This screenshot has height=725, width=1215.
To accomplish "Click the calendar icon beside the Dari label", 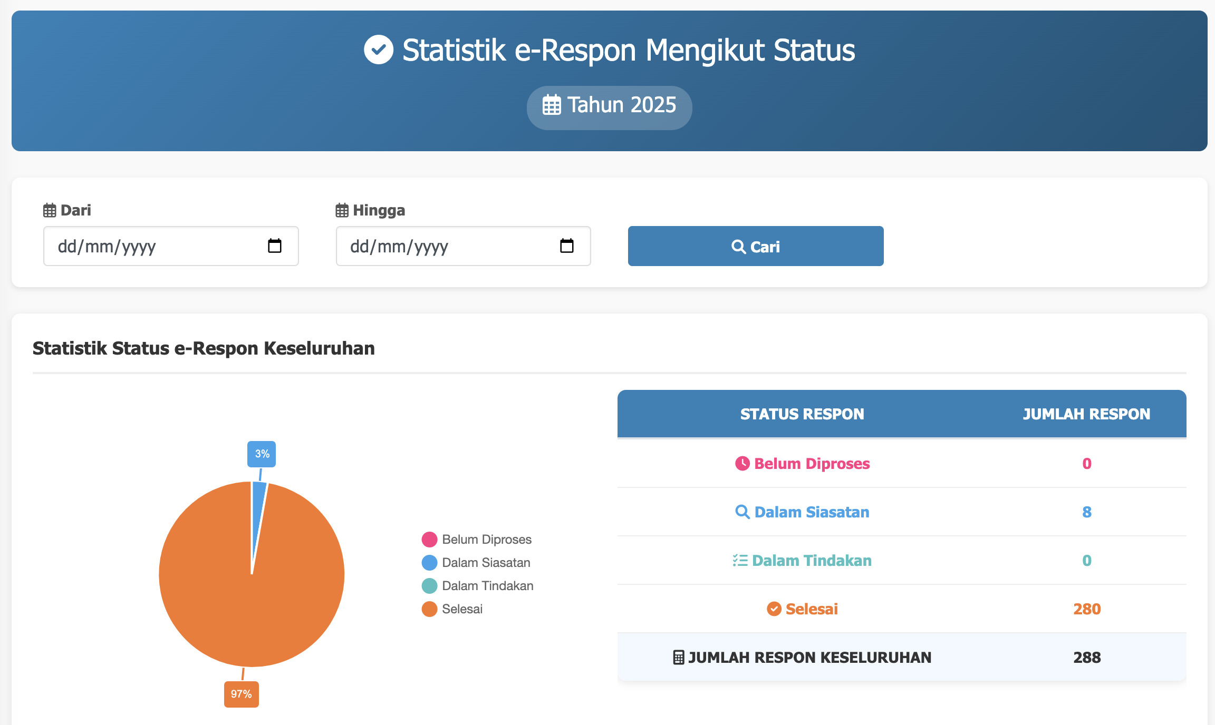I will [50, 211].
